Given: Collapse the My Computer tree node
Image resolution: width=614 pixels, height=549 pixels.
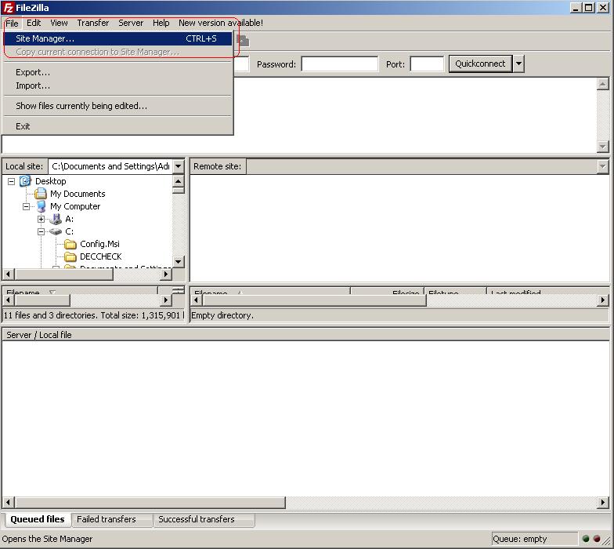Looking at the screenshot, I should click(x=27, y=206).
